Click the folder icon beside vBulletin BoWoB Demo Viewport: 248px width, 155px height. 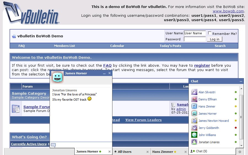pos(14,36)
